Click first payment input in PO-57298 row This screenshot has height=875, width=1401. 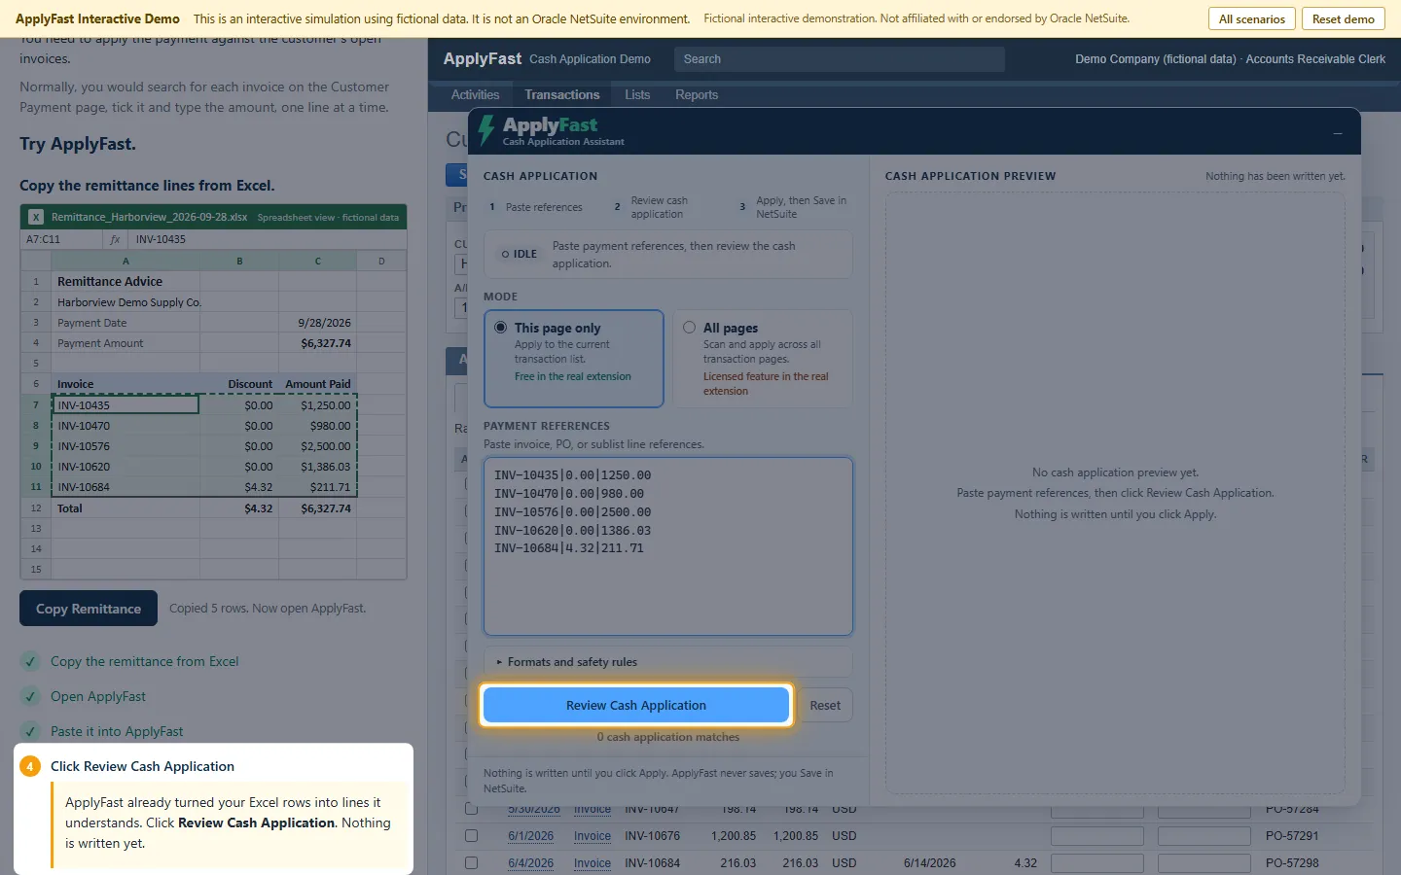[x=1097, y=863]
